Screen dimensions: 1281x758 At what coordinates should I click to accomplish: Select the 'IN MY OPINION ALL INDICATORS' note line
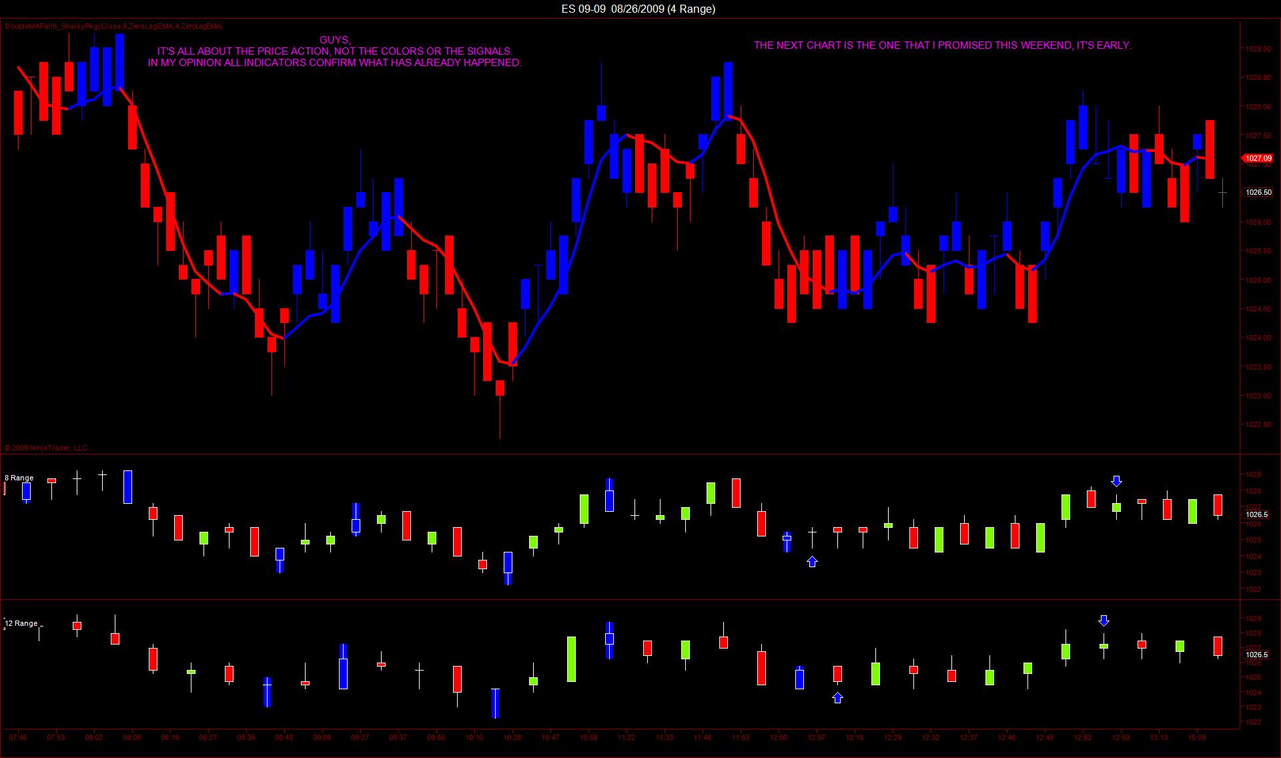tap(334, 63)
